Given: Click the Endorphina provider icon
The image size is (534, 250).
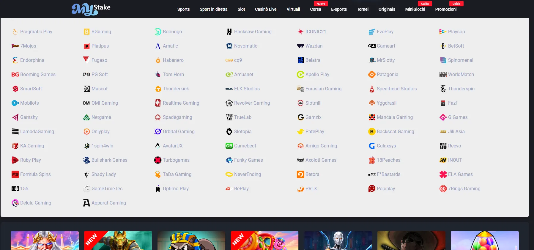Looking at the screenshot, I should [15, 60].
